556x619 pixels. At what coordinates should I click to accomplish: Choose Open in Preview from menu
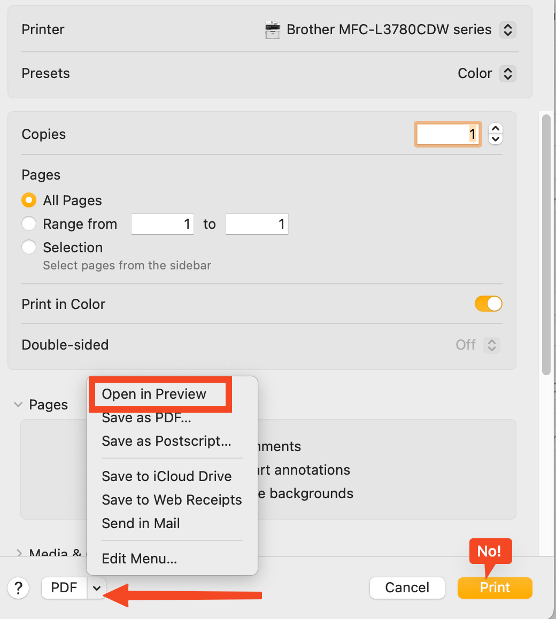click(154, 394)
